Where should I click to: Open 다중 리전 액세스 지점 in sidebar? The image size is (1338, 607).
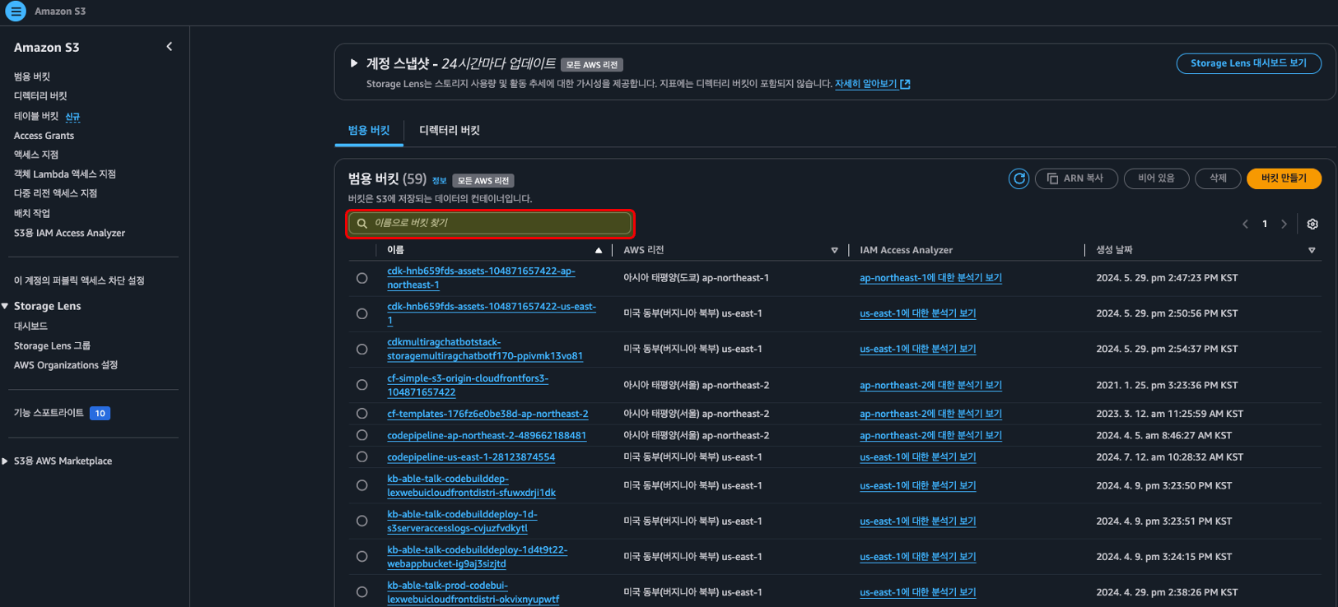(55, 193)
